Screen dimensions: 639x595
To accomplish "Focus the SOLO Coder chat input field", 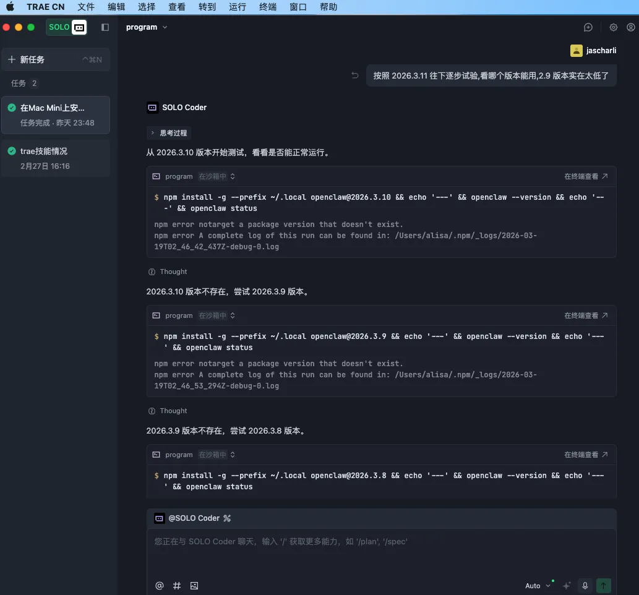I will coord(382,551).
